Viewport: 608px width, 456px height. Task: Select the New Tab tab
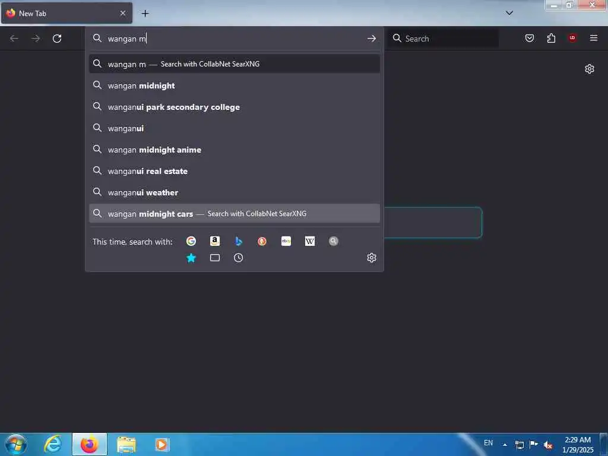point(66,13)
